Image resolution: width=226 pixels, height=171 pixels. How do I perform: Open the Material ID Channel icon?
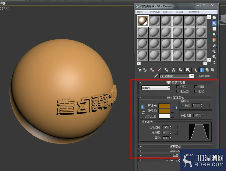pos(188,70)
